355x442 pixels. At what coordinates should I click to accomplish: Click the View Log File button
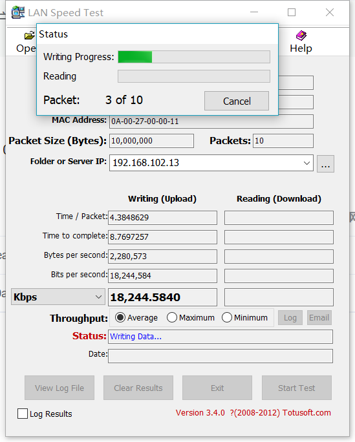[x=59, y=388]
